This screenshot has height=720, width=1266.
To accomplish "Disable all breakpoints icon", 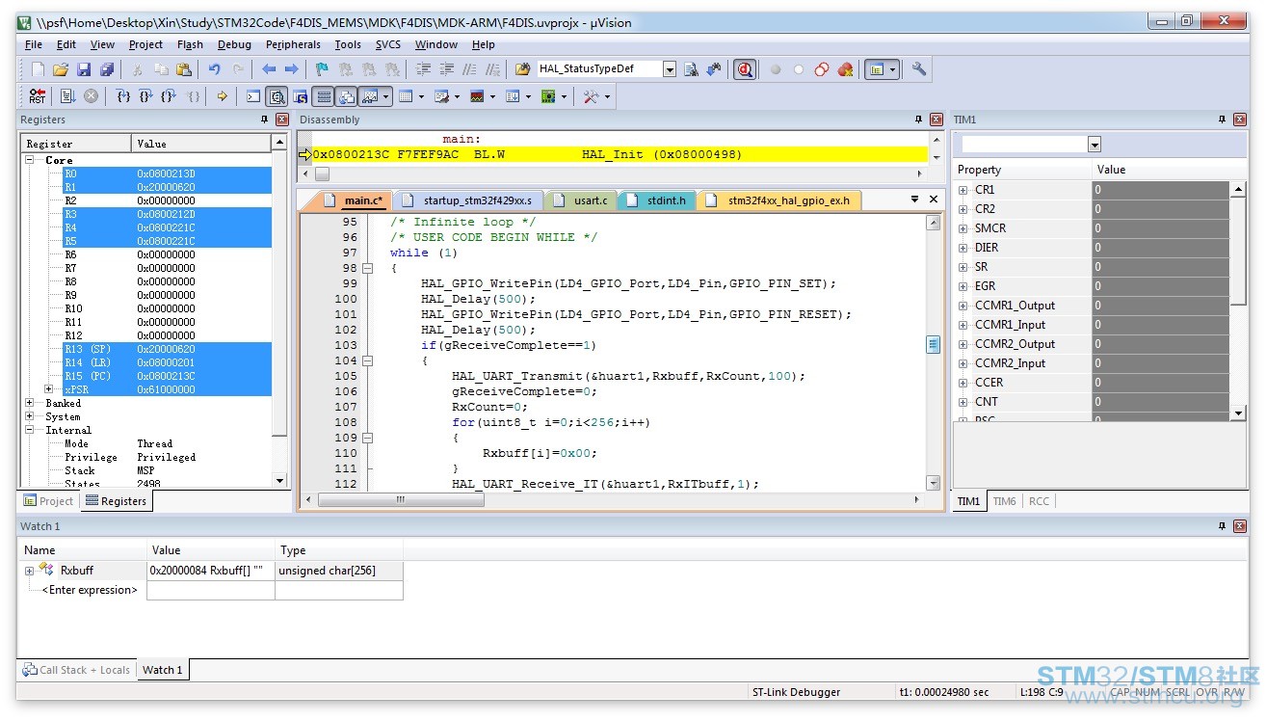I will pyautogui.click(x=822, y=69).
